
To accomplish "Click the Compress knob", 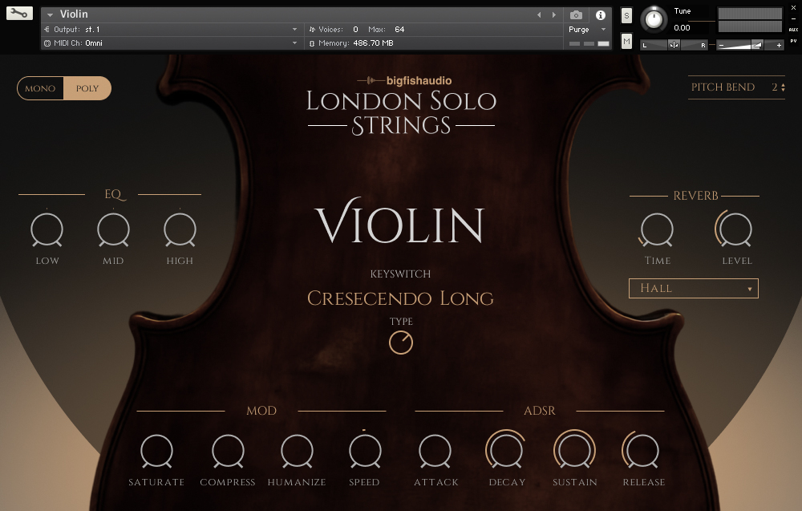I will click(x=228, y=451).
